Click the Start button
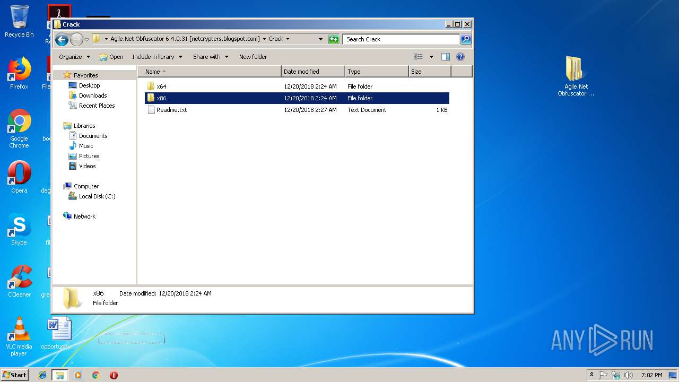 tap(15, 375)
